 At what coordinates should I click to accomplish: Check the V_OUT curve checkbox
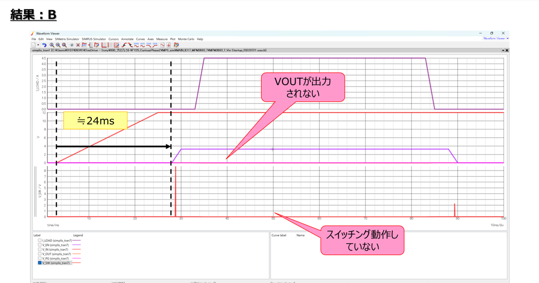click(39, 254)
